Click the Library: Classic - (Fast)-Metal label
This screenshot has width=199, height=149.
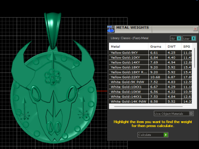pyautogui.click(x=129, y=38)
